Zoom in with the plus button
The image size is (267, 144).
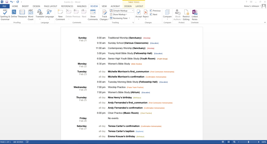click(x=259, y=142)
